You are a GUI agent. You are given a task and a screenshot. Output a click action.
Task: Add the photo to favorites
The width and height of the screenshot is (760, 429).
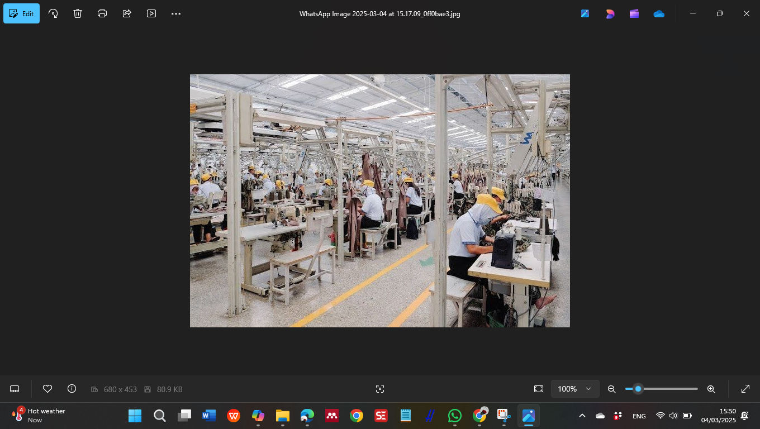point(47,389)
